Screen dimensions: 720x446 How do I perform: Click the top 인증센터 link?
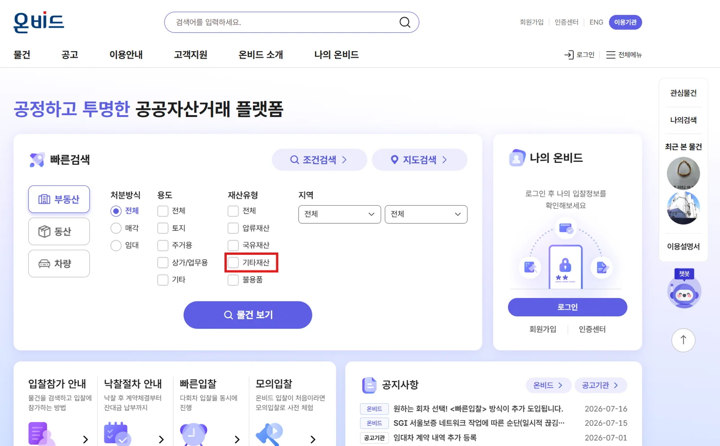(567, 22)
